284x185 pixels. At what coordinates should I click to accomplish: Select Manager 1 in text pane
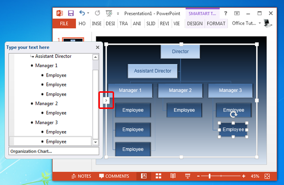(x=47, y=66)
